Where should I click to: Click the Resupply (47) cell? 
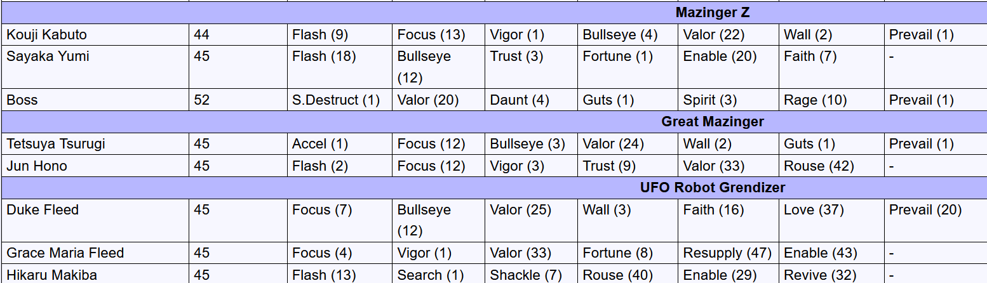pyautogui.click(x=728, y=253)
